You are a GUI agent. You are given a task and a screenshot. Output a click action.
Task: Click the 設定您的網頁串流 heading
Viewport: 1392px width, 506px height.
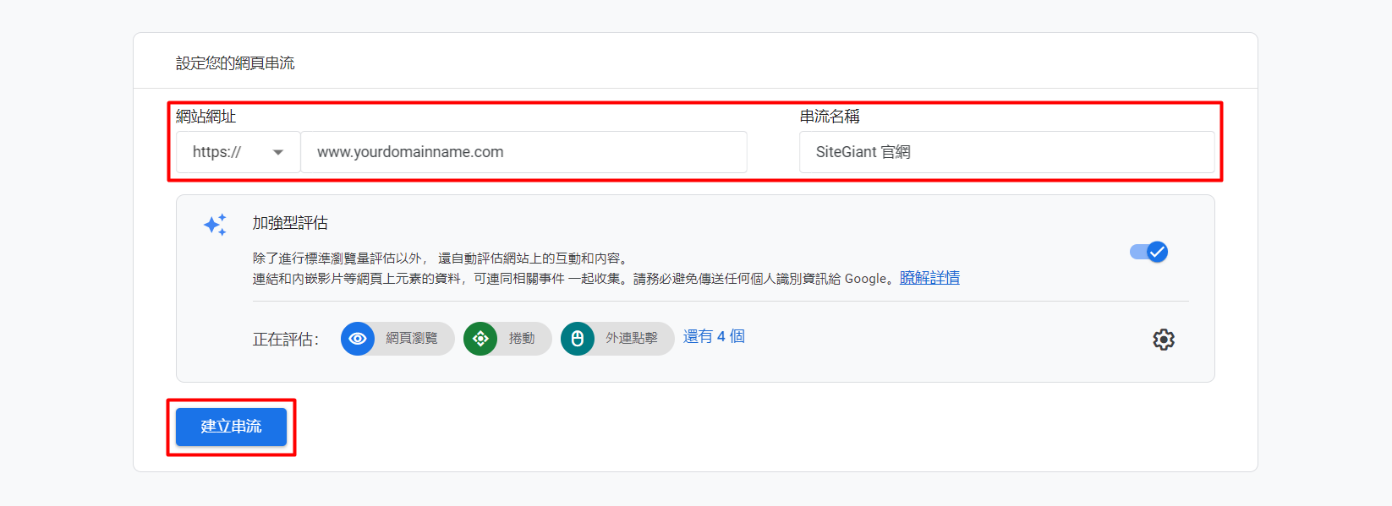[x=235, y=63]
